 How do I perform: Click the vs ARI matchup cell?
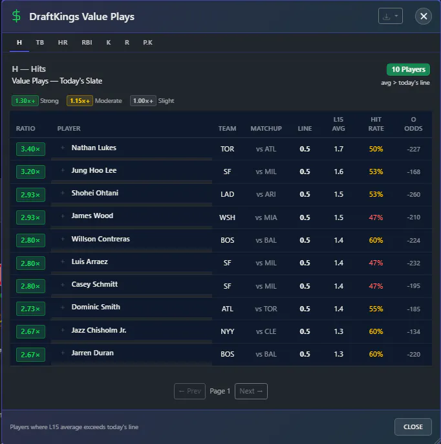click(x=266, y=195)
